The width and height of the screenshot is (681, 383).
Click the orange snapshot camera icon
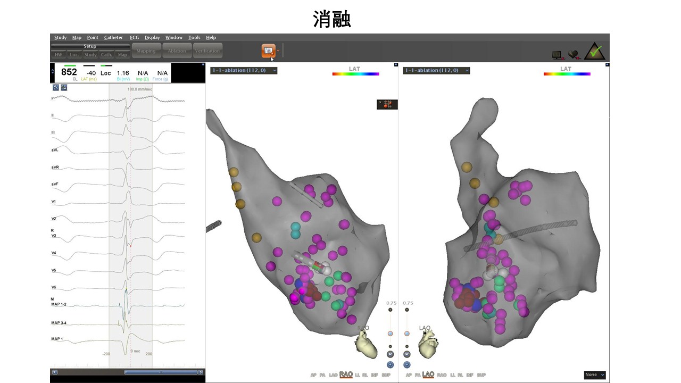pos(269,51)
